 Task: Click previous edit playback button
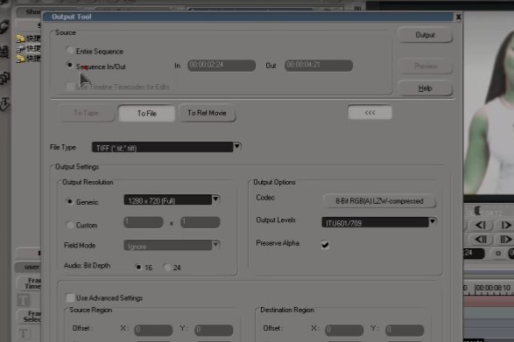(x=480, y=240)
